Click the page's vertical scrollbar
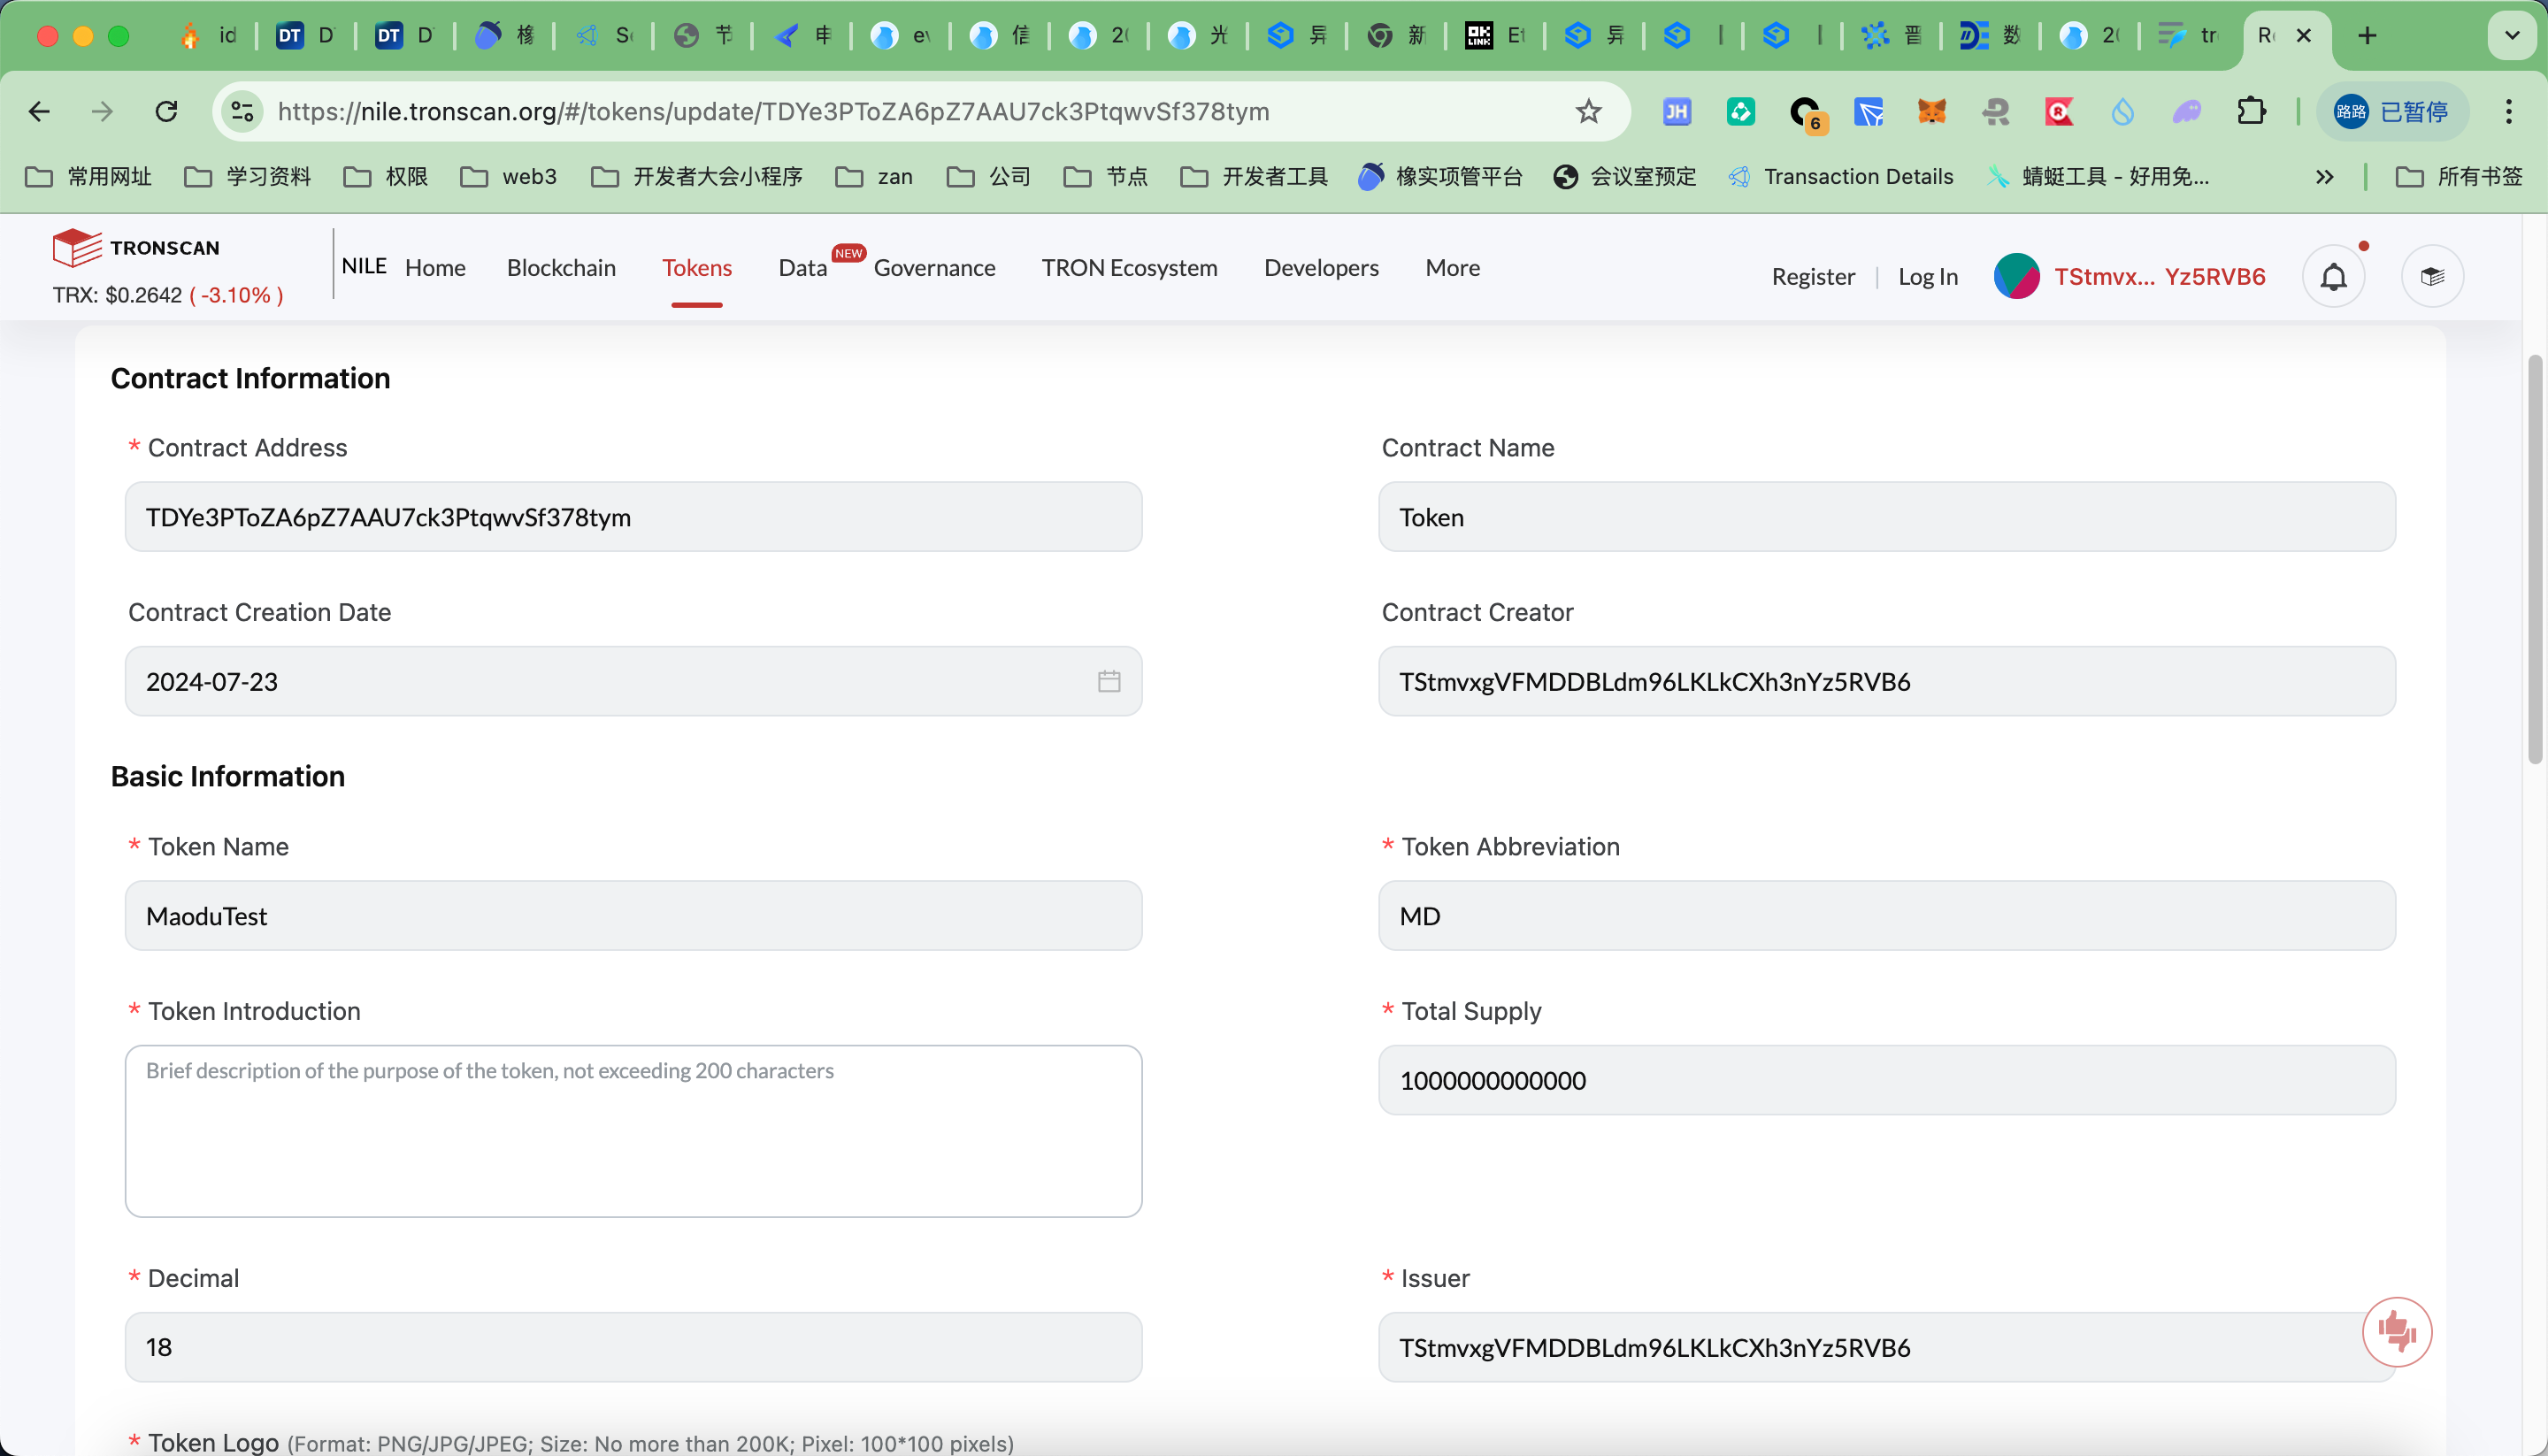Screen dimensions: 2548x1456 coord(2534,560)
